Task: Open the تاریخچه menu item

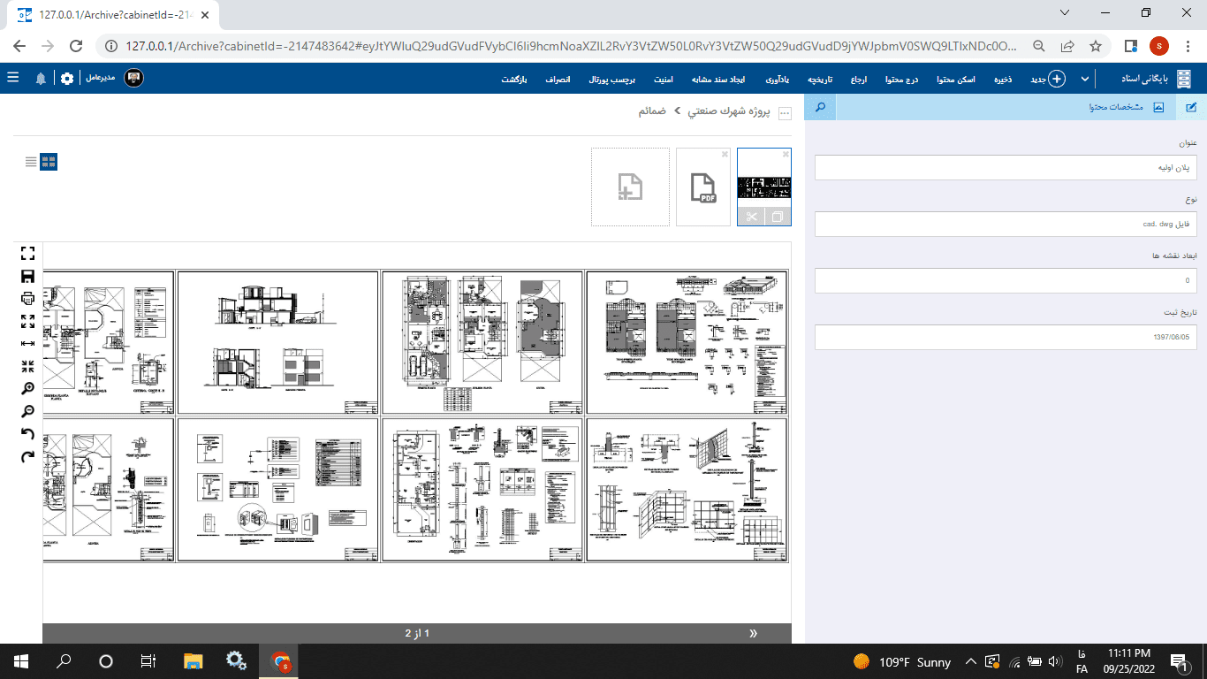Action: pyautogui.click(x=820, y=80)
